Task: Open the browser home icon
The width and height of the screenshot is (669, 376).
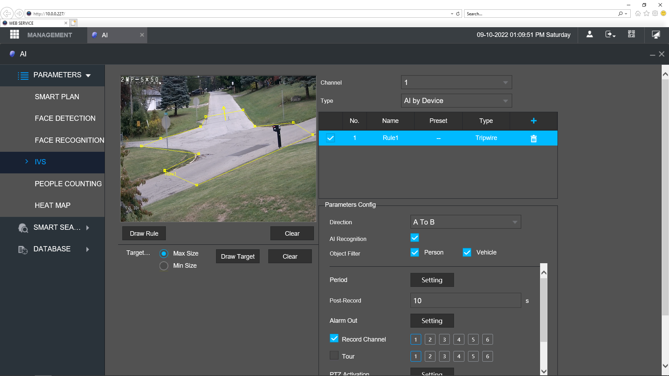Action: [638, 14]
